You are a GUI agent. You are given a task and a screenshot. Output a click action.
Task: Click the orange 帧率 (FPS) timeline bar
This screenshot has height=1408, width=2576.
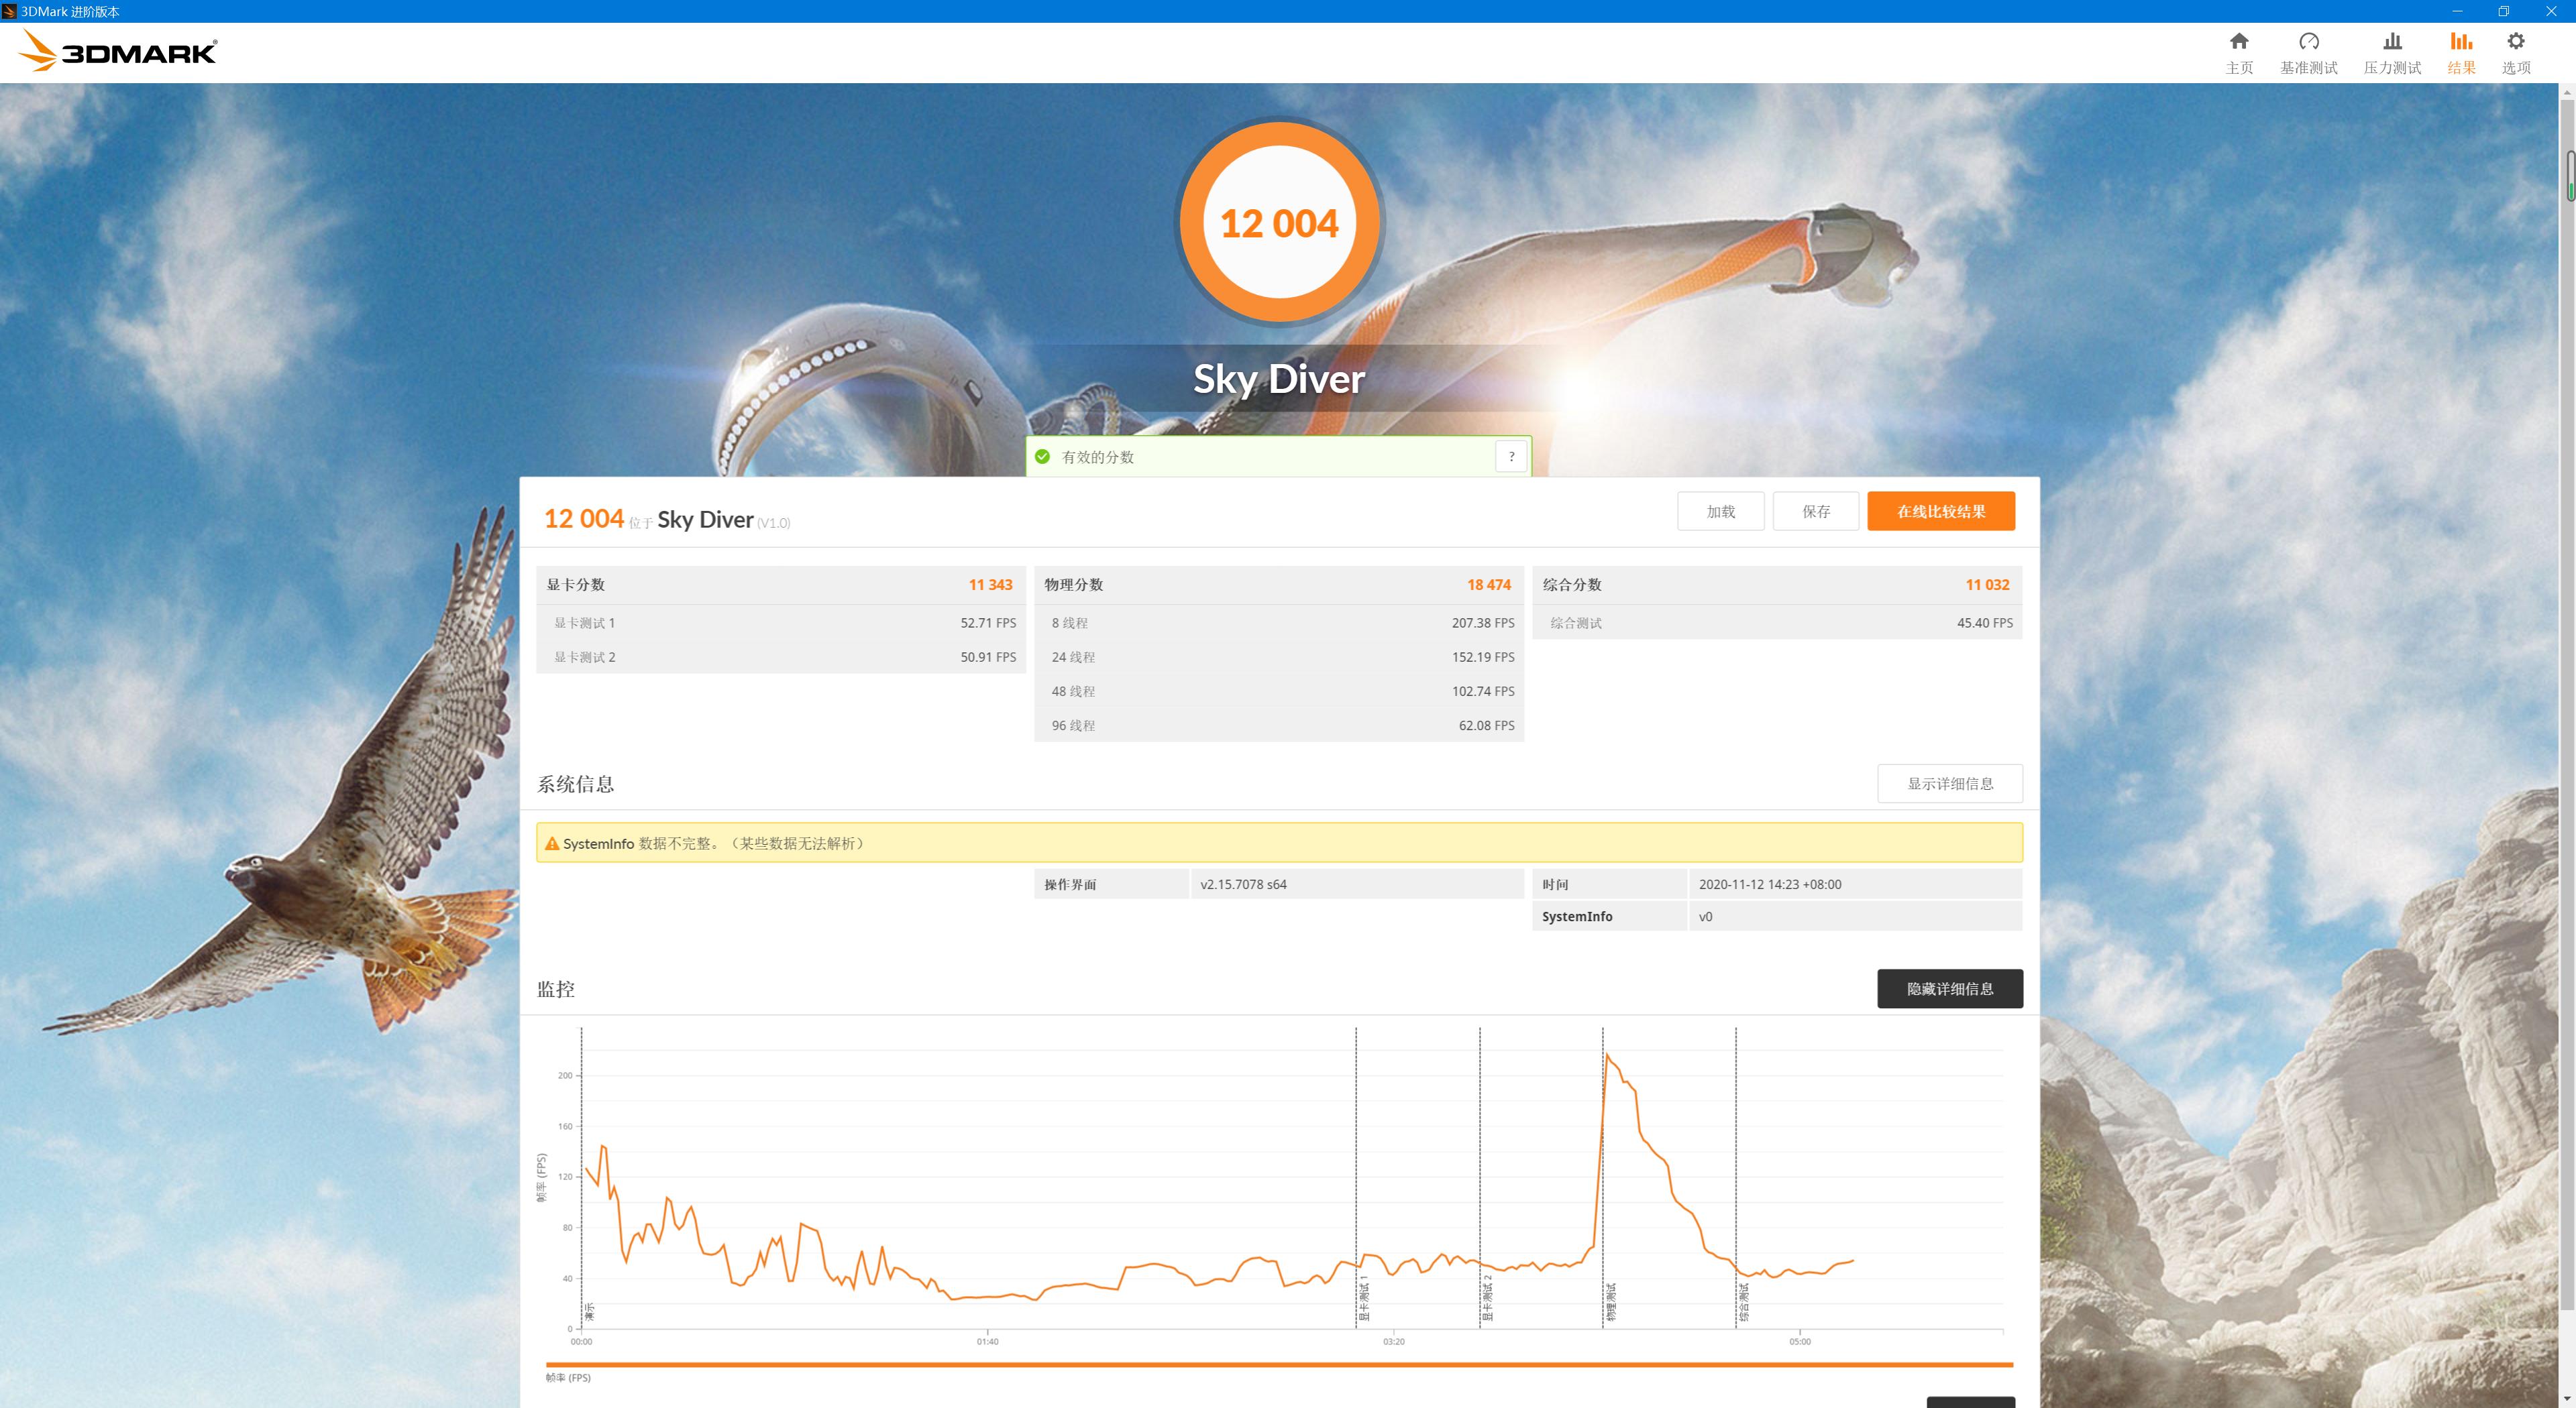point(1279,1364)
